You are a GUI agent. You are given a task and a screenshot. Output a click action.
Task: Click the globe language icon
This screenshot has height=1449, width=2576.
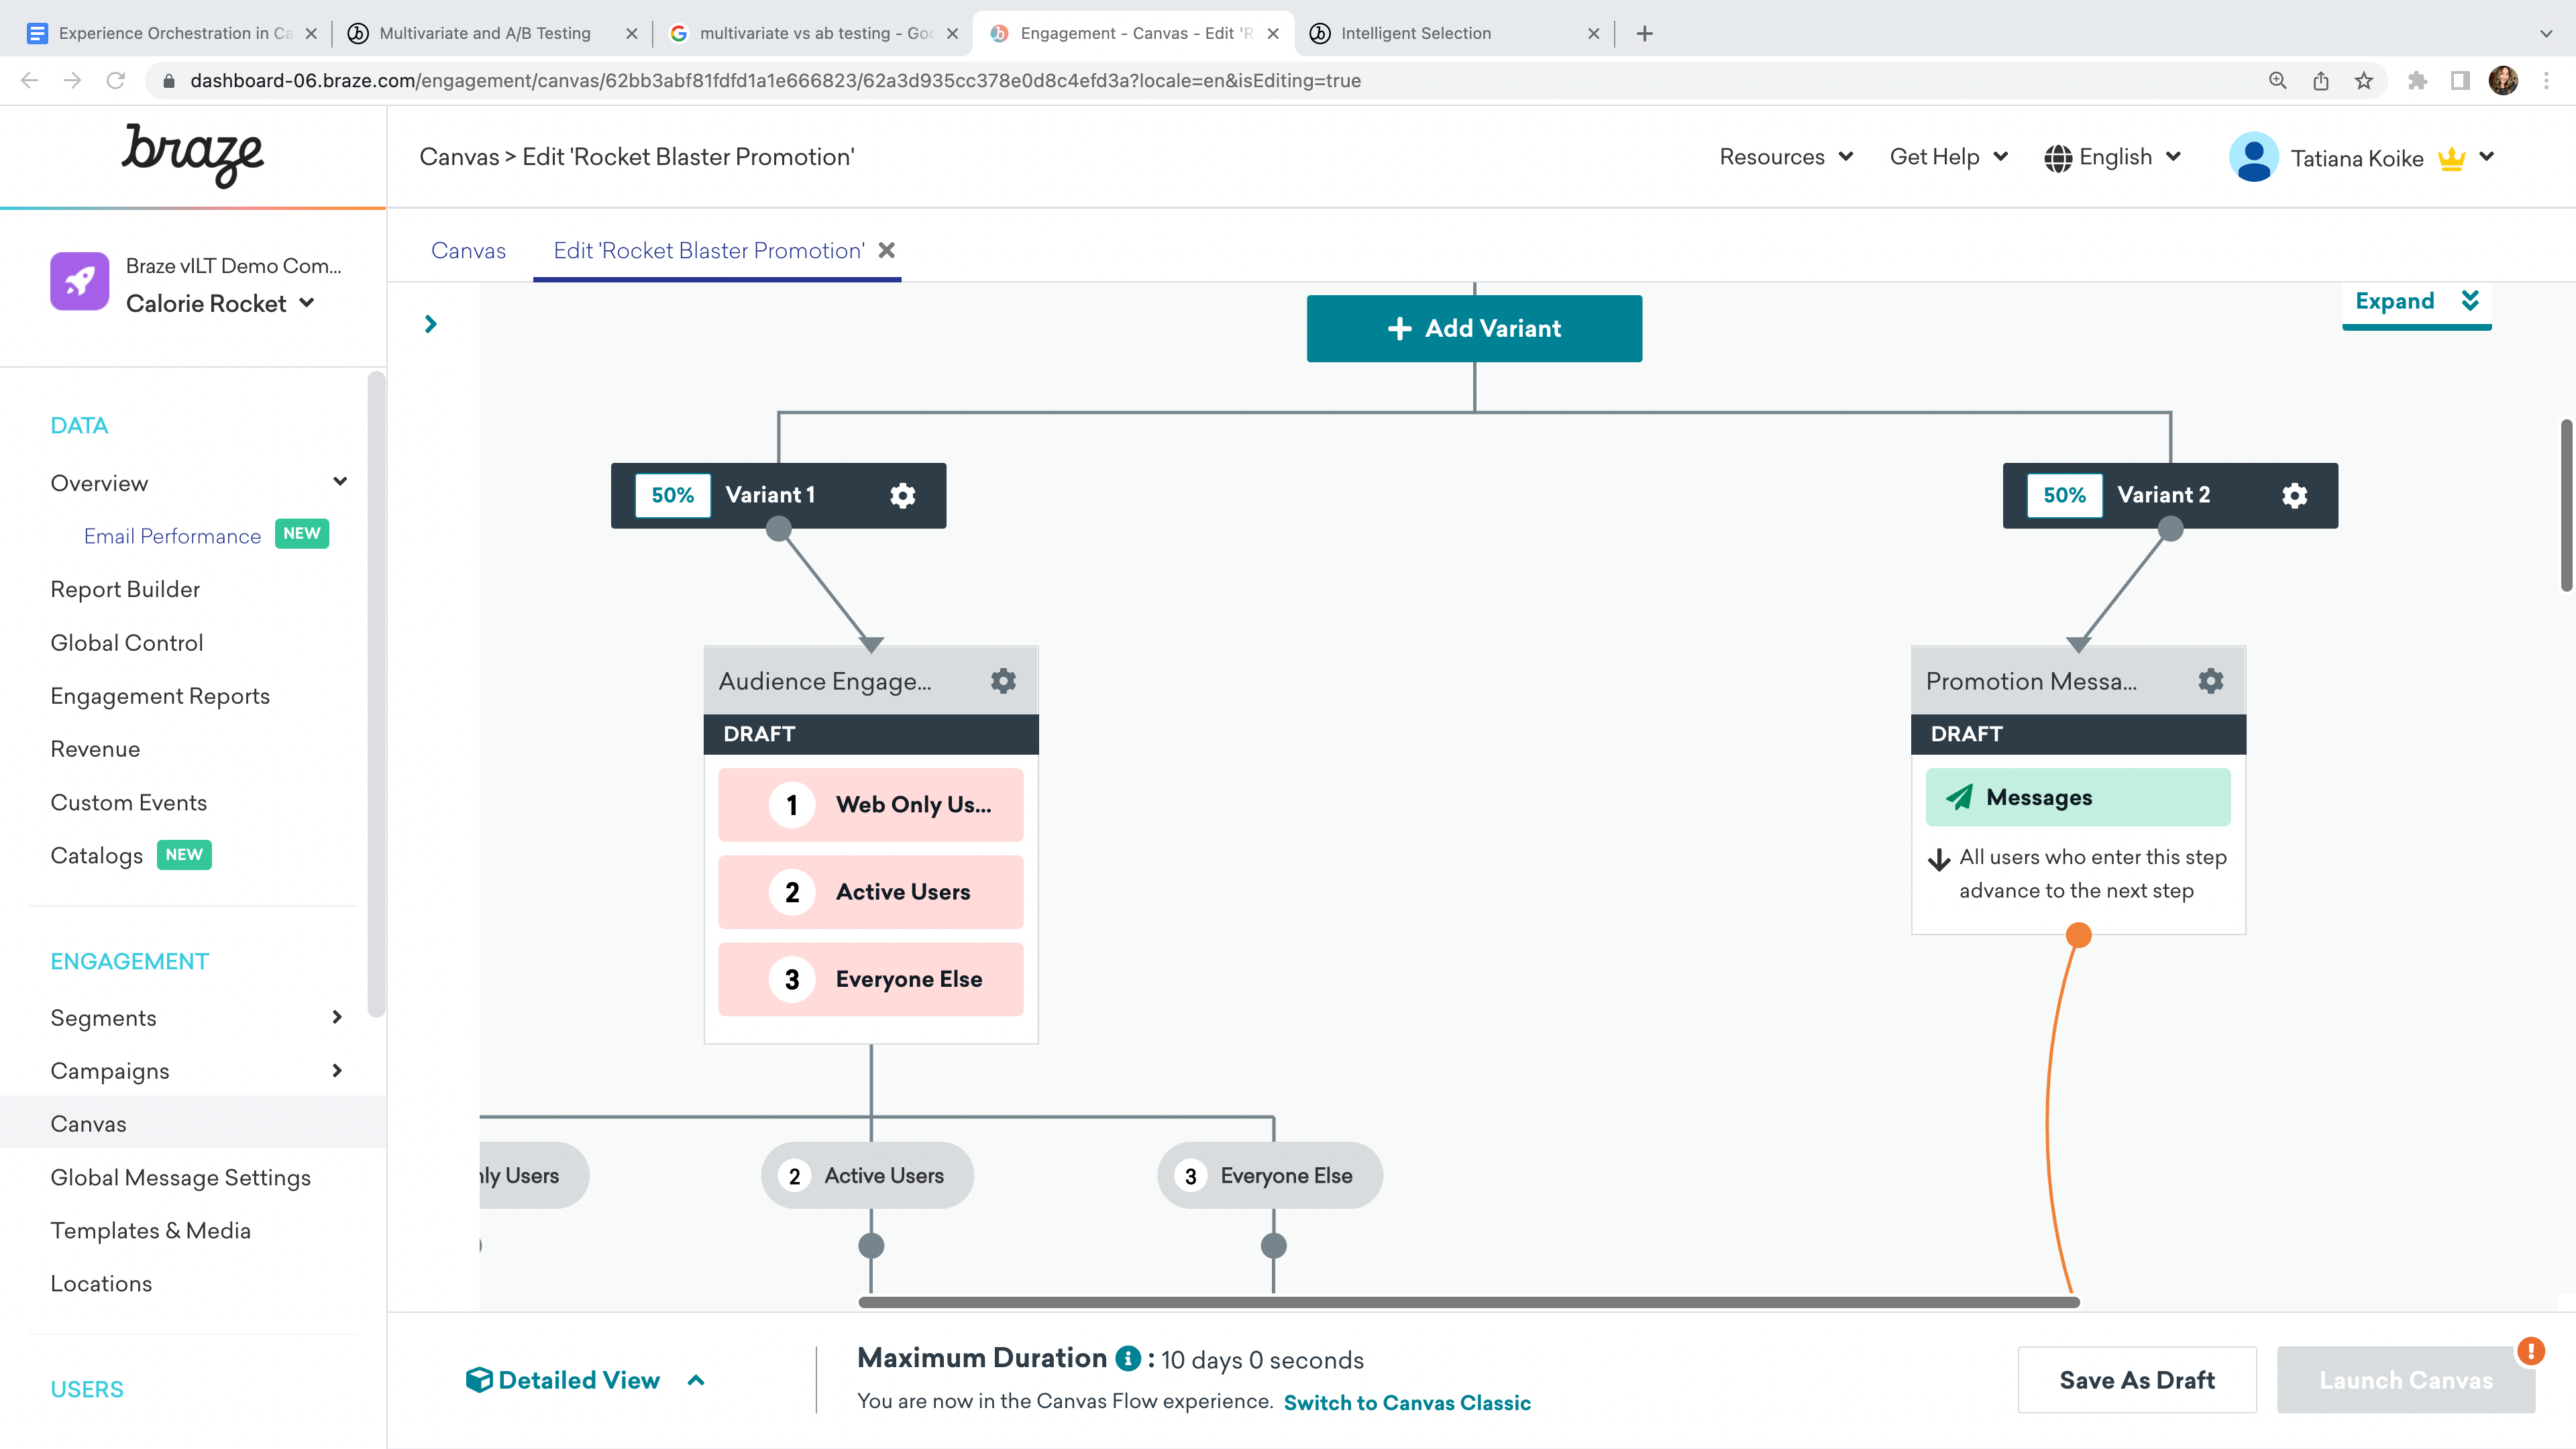[2057, 158]
